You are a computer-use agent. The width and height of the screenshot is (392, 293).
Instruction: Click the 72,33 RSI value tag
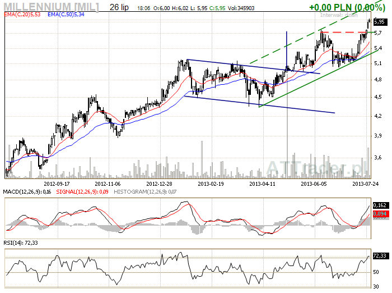coord(380,256)
